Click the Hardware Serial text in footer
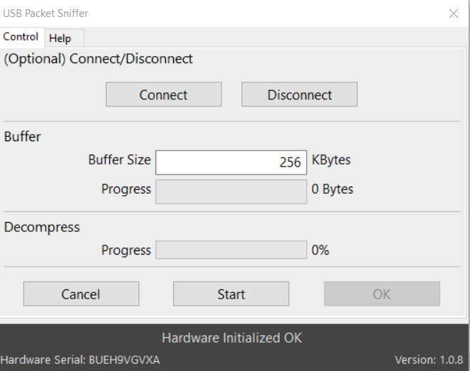Image resolution: width=470 pixels, height=371 pixels. point(80,360)
